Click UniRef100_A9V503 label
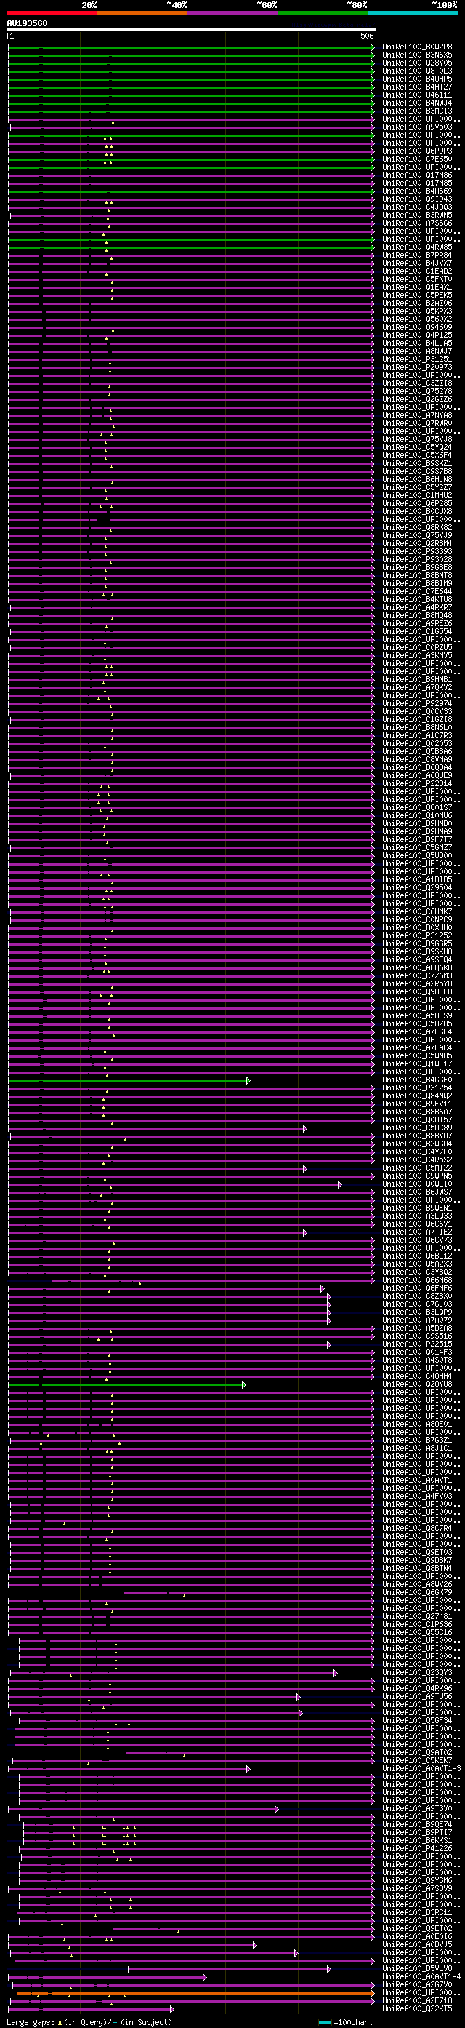The height and width of the screenshot is (2028, 465). pyautogui.click(x=417, y=127)
